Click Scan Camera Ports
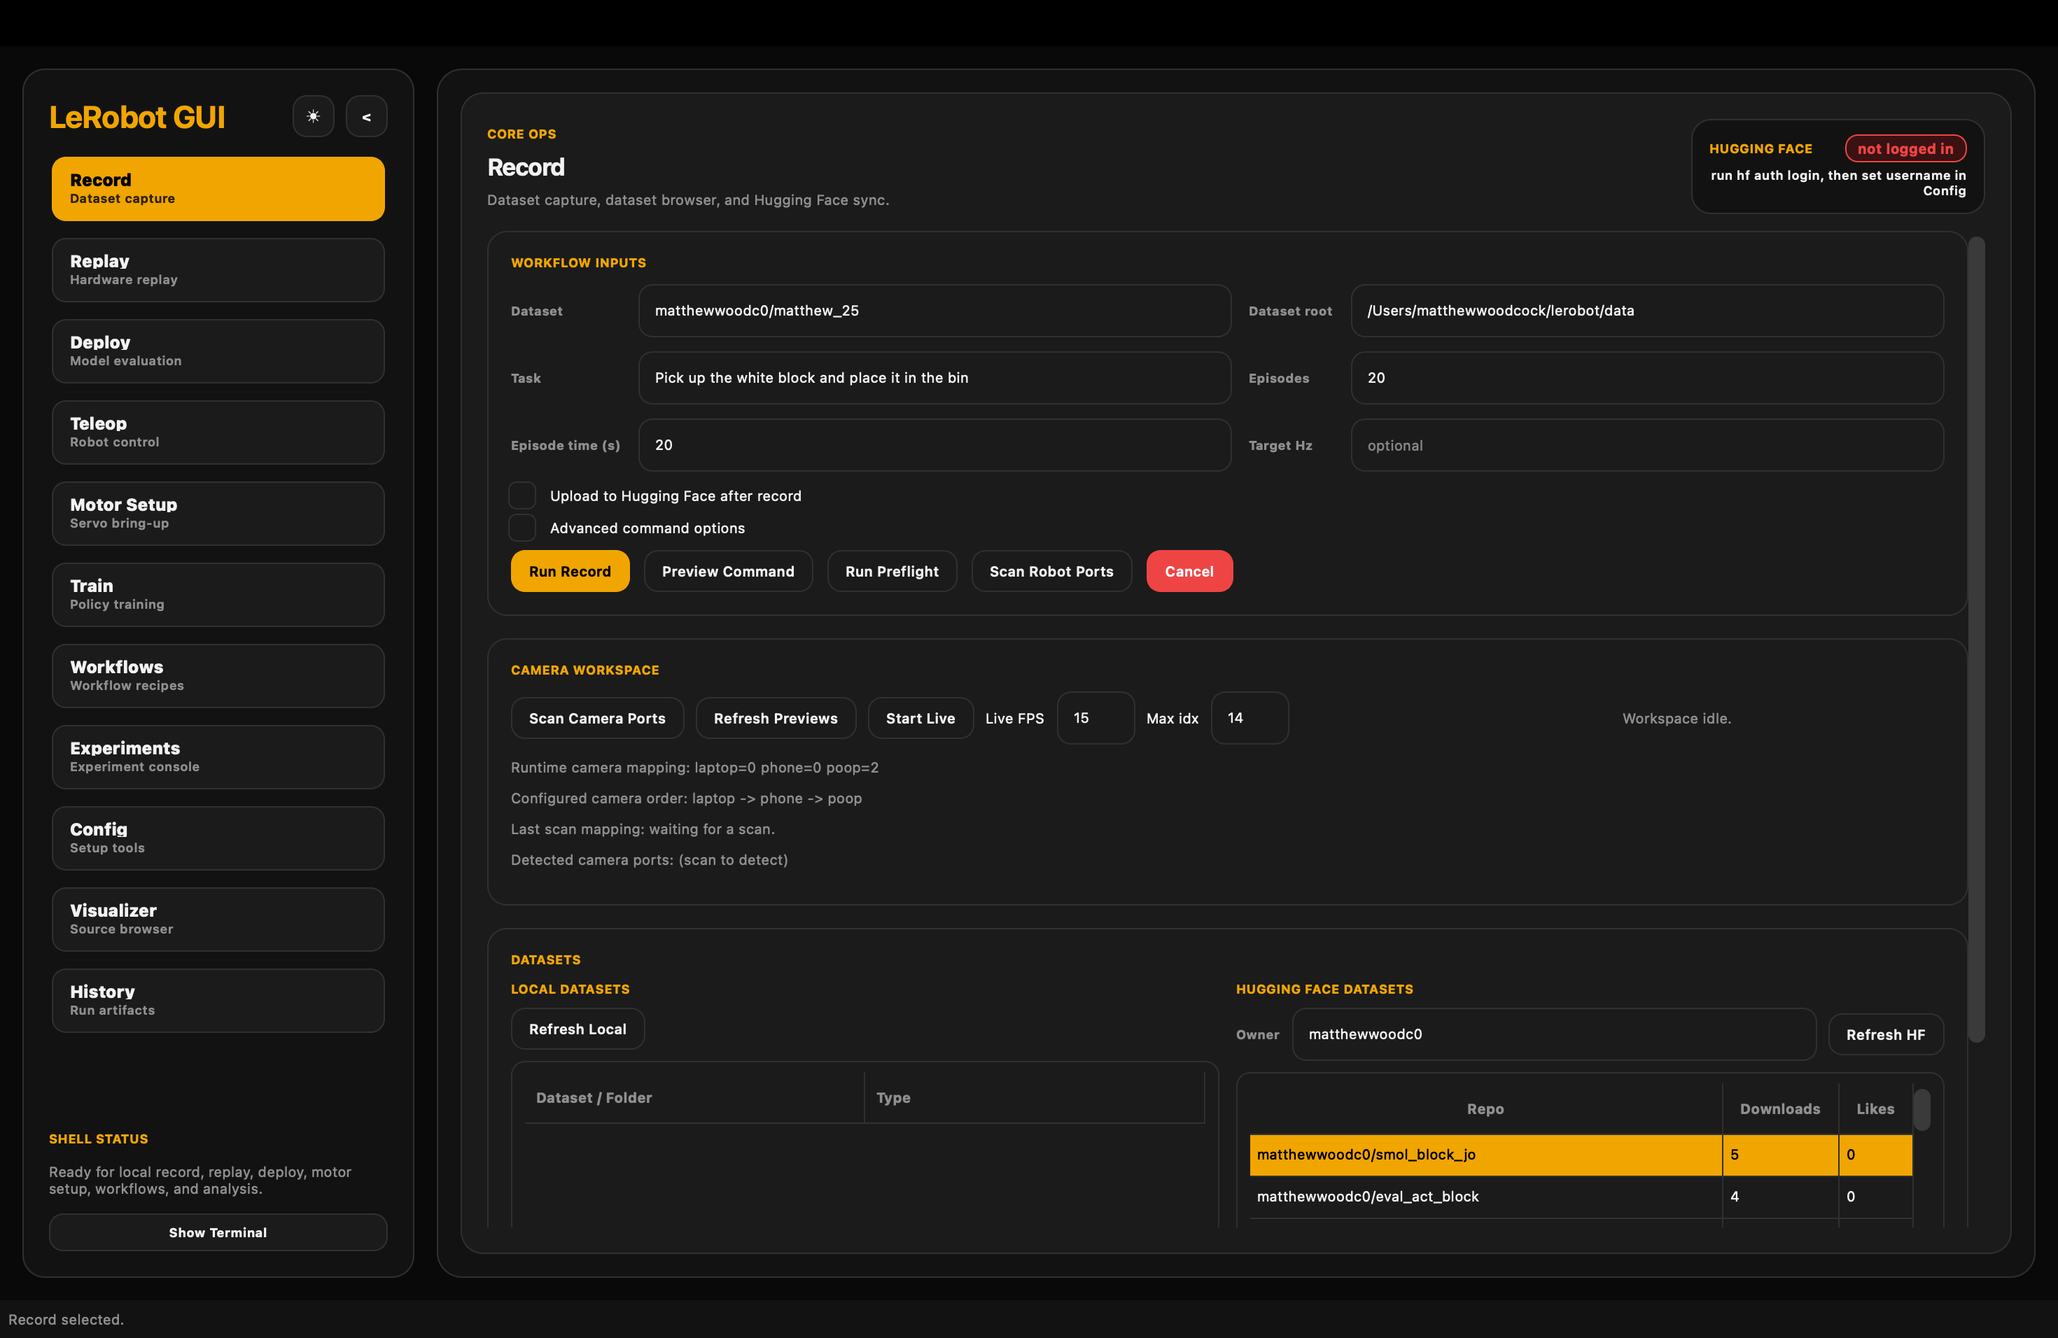 coord(598,718)
